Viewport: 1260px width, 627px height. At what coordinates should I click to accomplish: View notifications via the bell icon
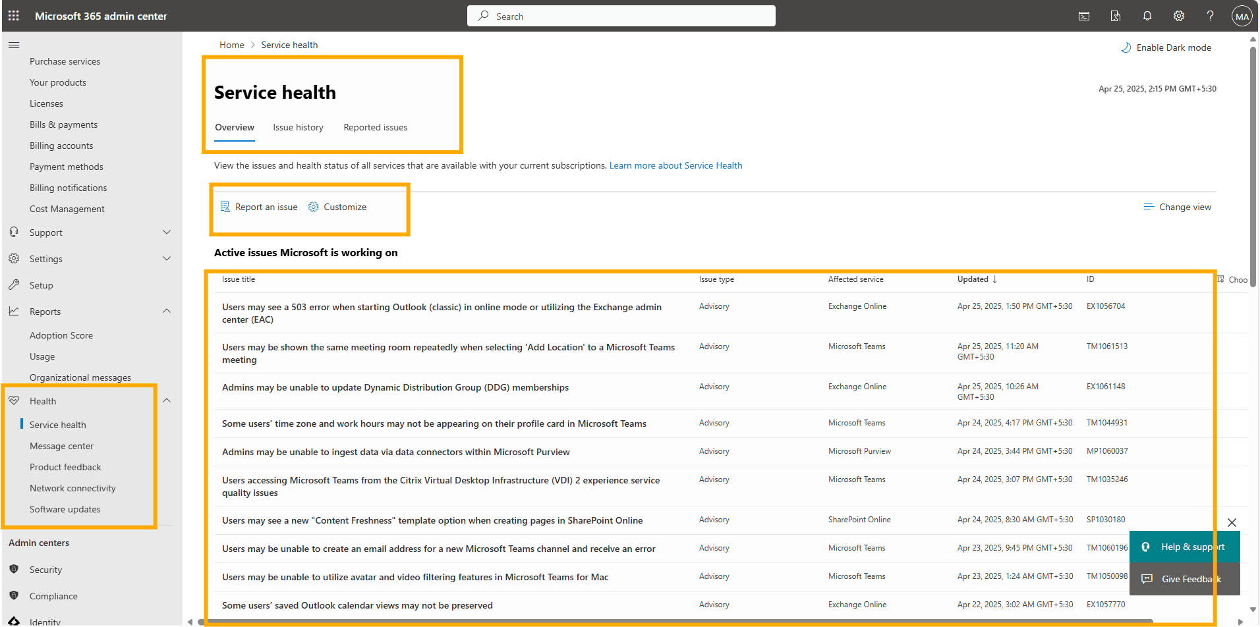[x=1147, y=15]
